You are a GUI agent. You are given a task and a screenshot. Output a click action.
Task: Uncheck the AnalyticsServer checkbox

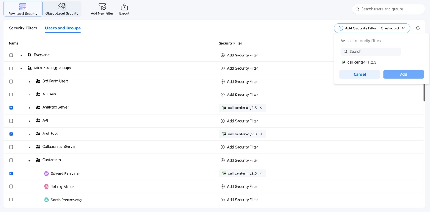click(x=11, y=108)
